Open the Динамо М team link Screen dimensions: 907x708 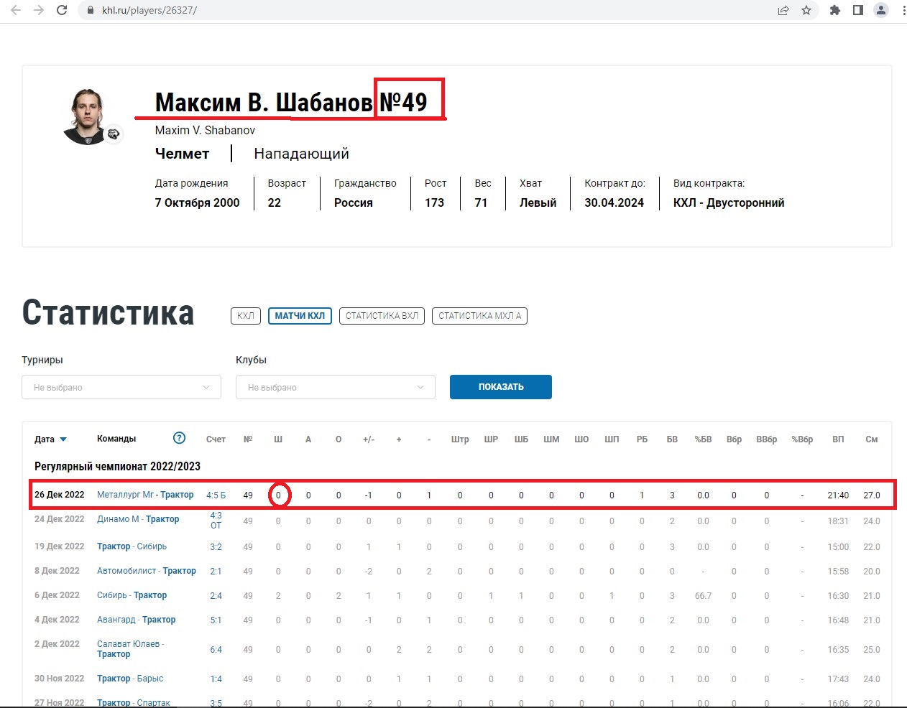coord(119,519)
